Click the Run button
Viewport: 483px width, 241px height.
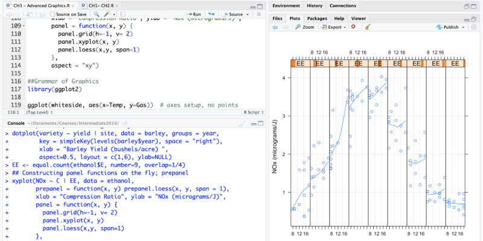click(193, 14)
